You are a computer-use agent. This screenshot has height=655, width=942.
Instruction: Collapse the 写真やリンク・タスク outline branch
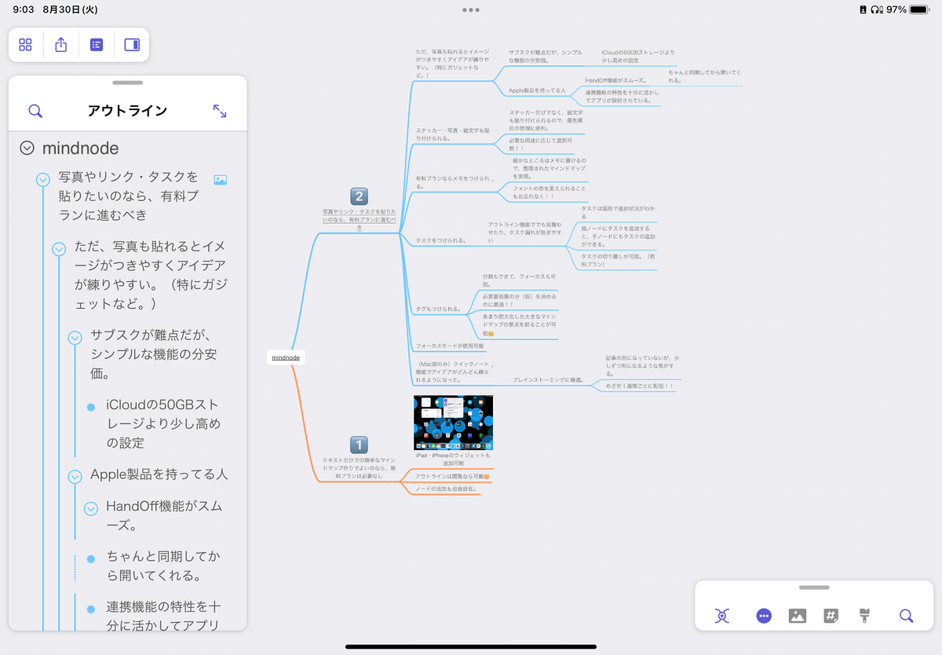(x=42, y=178)
